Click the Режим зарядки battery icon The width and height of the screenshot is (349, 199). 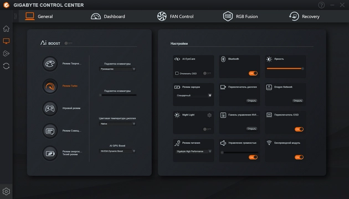click(x=177, y=87)
